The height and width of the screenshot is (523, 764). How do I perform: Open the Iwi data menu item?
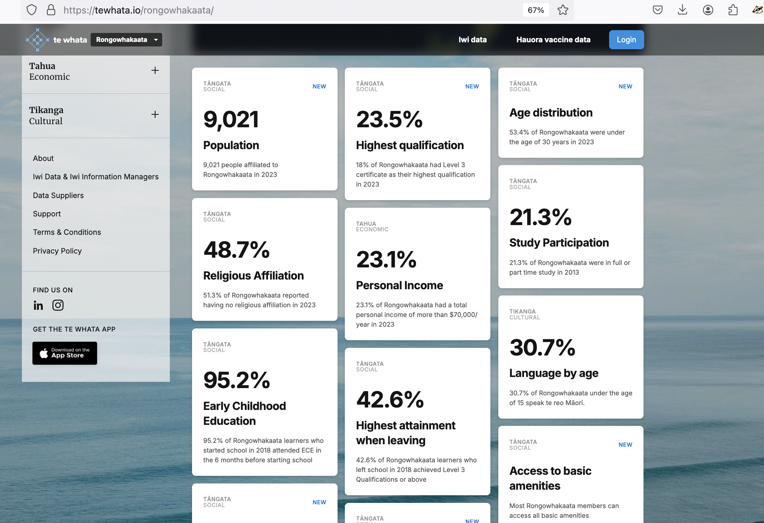coord(472,40)
